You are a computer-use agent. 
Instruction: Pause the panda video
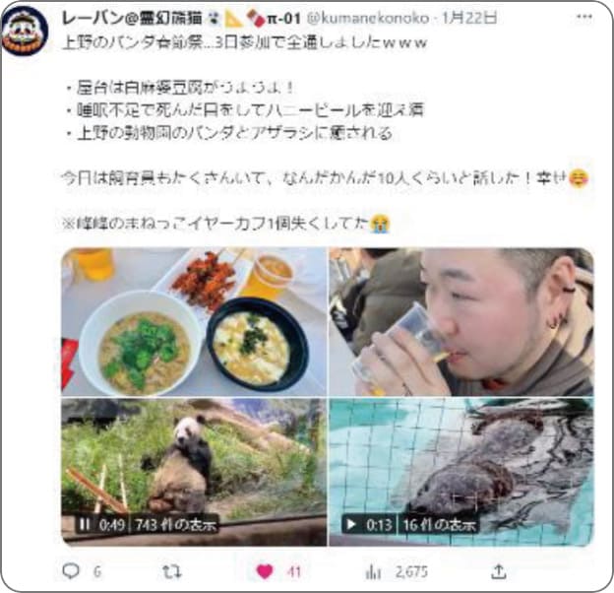pos(85,524)
